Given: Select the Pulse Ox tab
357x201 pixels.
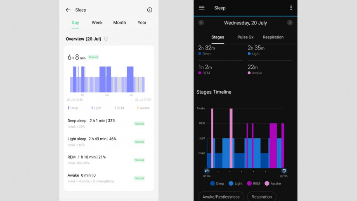Looking at the screenshot, I should 246,37.
